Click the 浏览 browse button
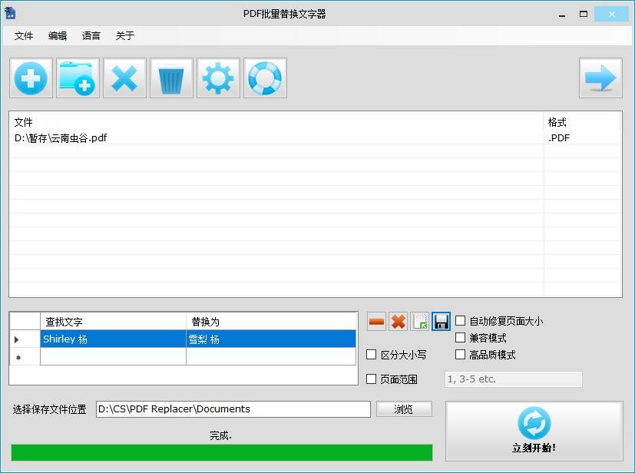Image resolution: width=635 pixels, height=473 pixels. (x=404, y=409)
